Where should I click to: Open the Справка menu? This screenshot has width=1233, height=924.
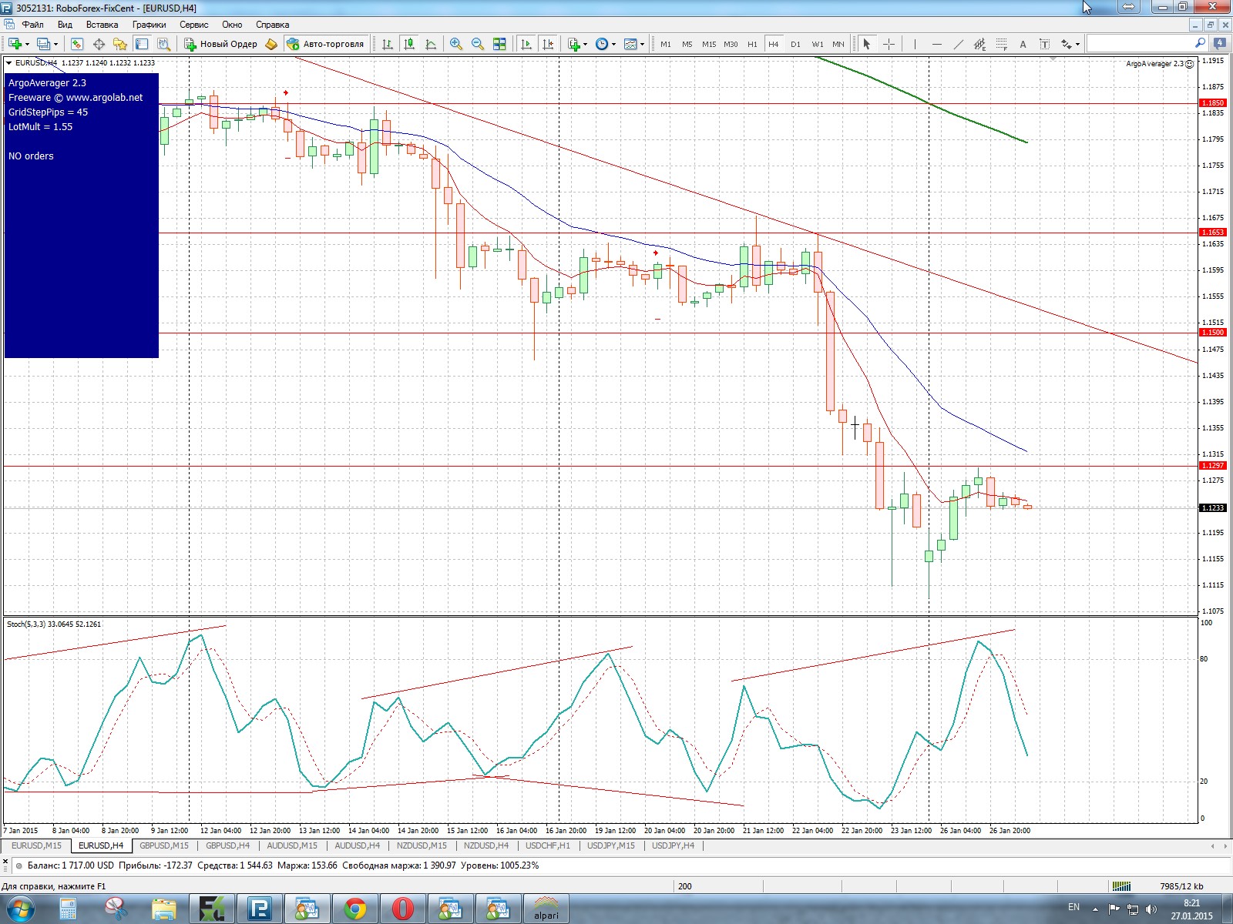pos(272,25)
